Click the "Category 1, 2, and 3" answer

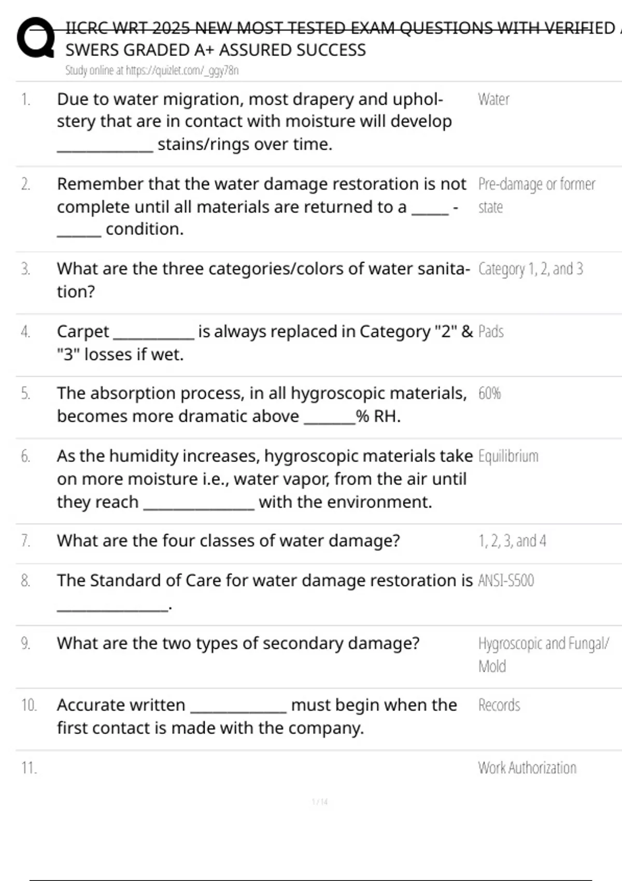(530, 269)
